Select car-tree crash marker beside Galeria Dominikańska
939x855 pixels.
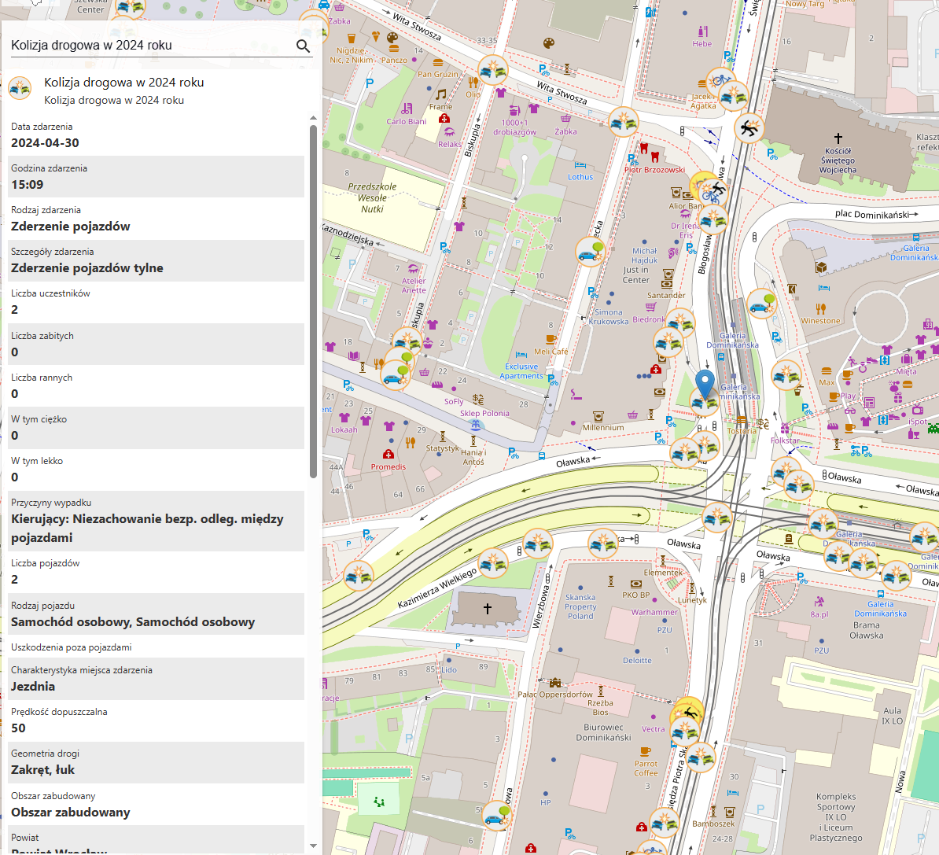pos(761,304)
